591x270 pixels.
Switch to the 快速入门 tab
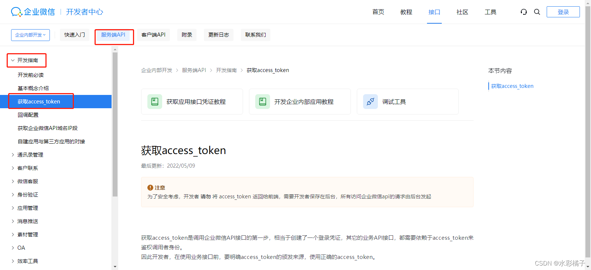[x=75, y=35]
